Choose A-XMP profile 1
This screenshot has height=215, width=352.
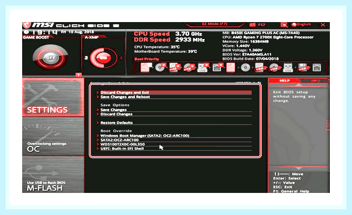pos(121,58)
